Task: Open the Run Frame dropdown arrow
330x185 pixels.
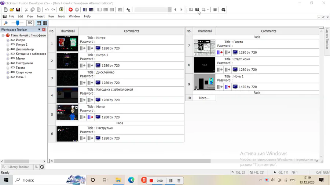Action: tap(208, 10)
